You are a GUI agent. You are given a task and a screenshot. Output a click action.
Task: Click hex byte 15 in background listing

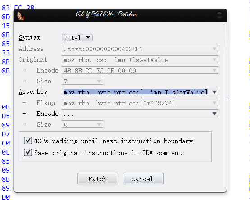(6, 26)
